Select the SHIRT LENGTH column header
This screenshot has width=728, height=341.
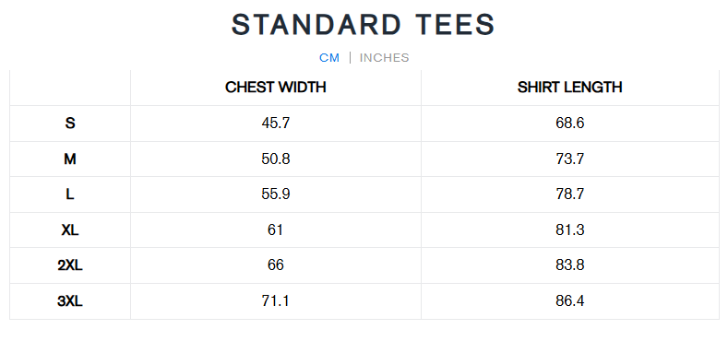[x=569, y=88]
